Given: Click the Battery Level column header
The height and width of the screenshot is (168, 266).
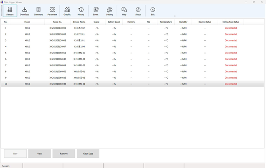Looking at the screenshot, I should point(114,22).
